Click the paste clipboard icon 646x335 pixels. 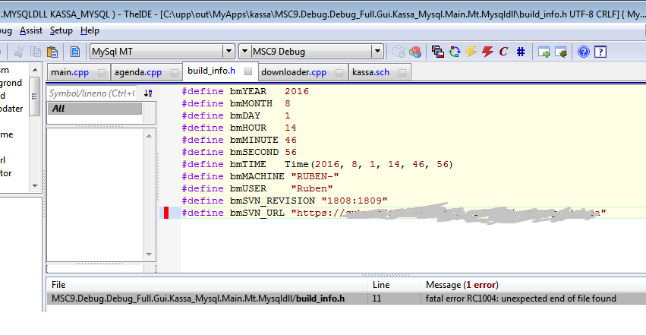[x=52, y=52]
